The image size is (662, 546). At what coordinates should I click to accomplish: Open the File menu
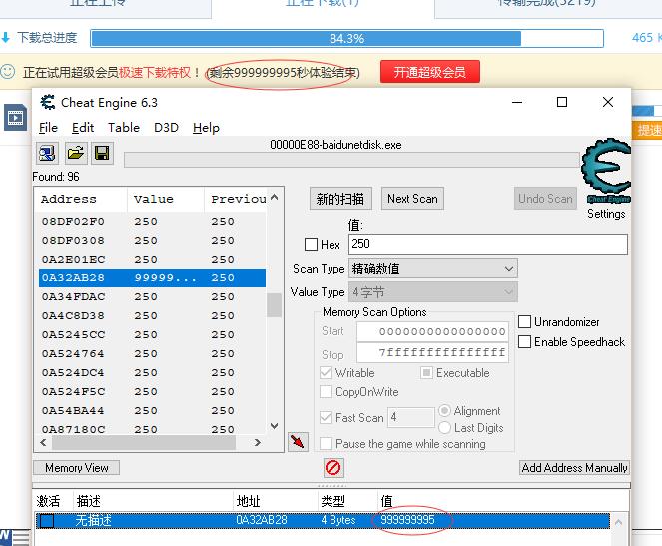48,128
